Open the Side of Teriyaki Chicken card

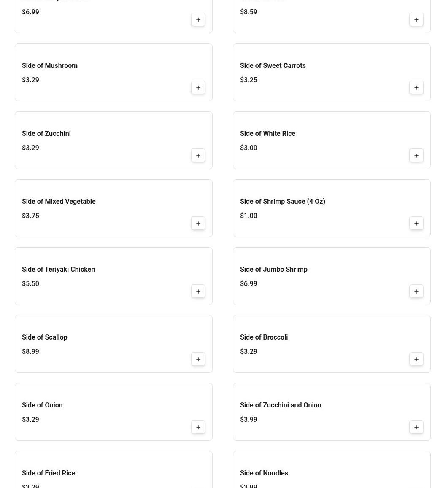pyautogui.click(x=105, y=276)
